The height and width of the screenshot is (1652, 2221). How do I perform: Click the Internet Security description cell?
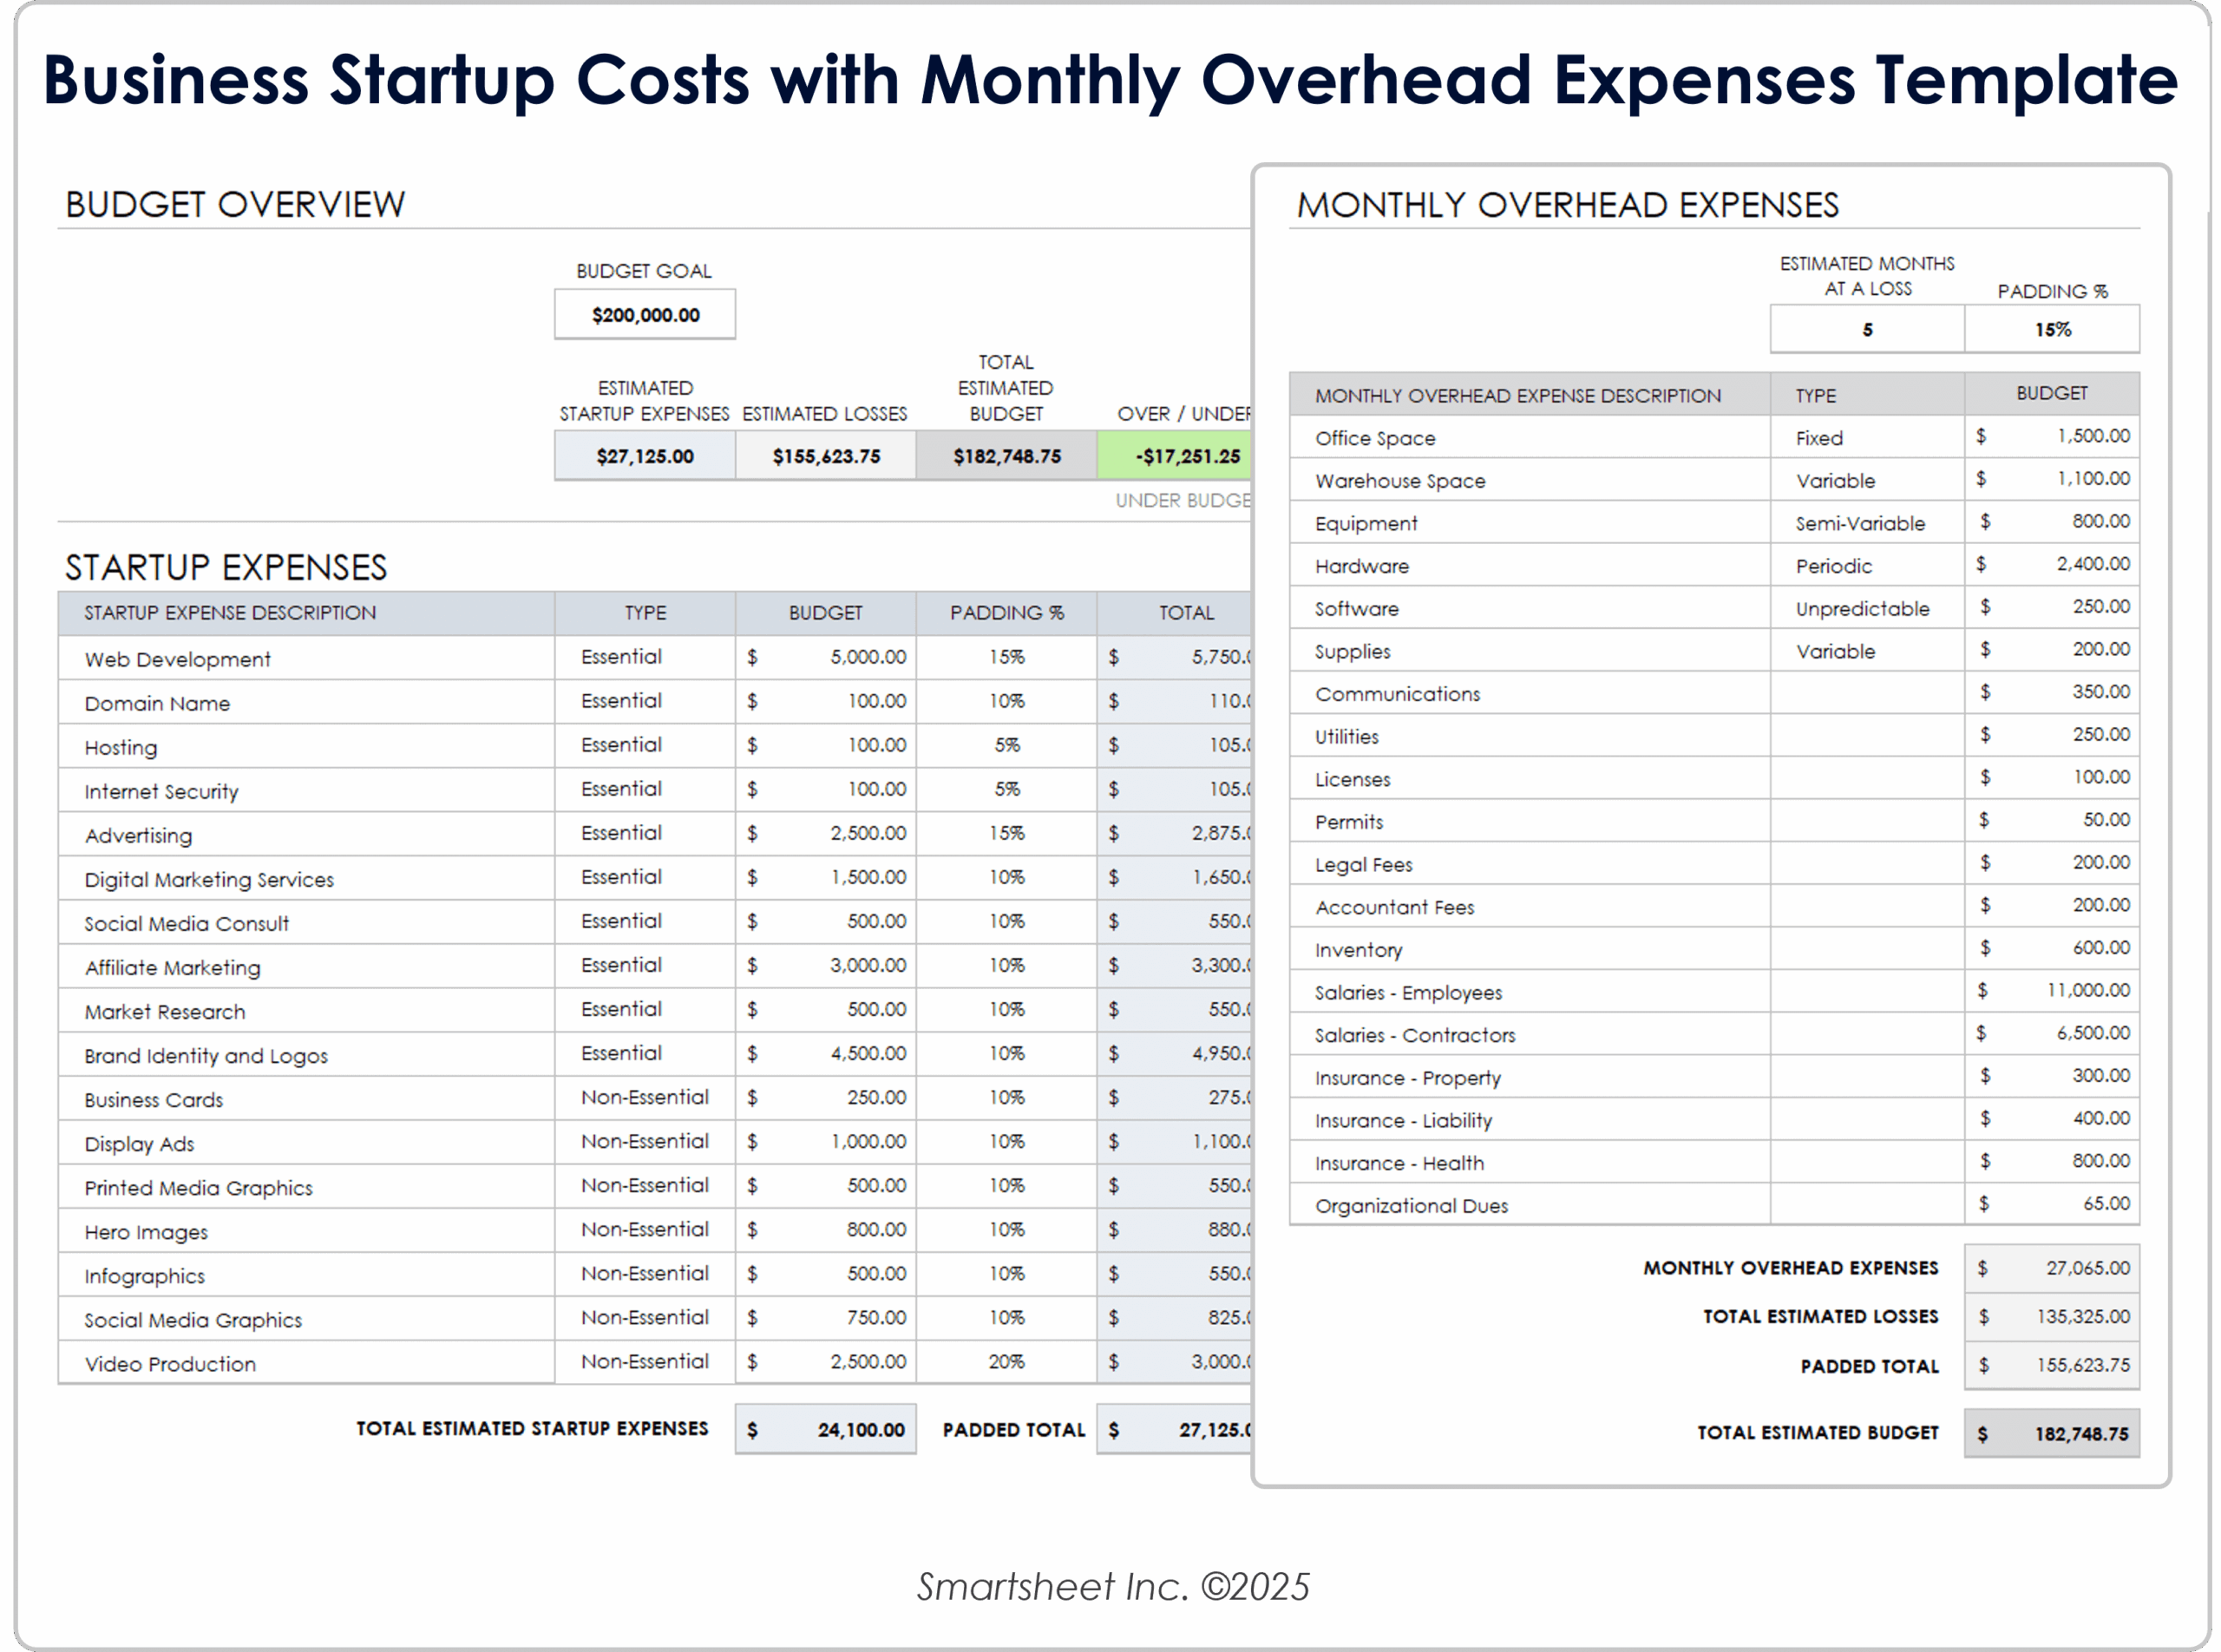(x=306, y=791)
